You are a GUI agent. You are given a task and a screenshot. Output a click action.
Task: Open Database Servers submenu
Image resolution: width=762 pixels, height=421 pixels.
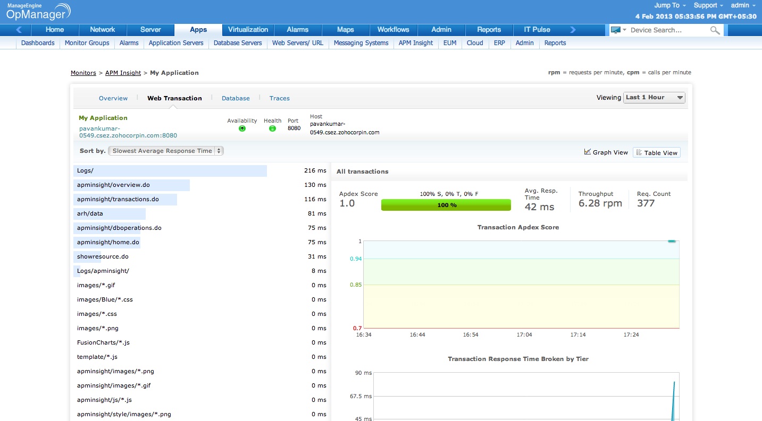pyautogui.click(x=238, y=43)
